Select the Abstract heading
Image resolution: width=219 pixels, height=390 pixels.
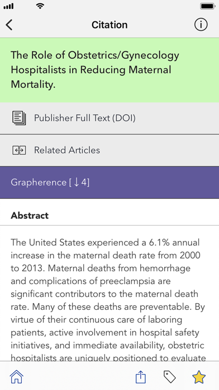[30, 215]
